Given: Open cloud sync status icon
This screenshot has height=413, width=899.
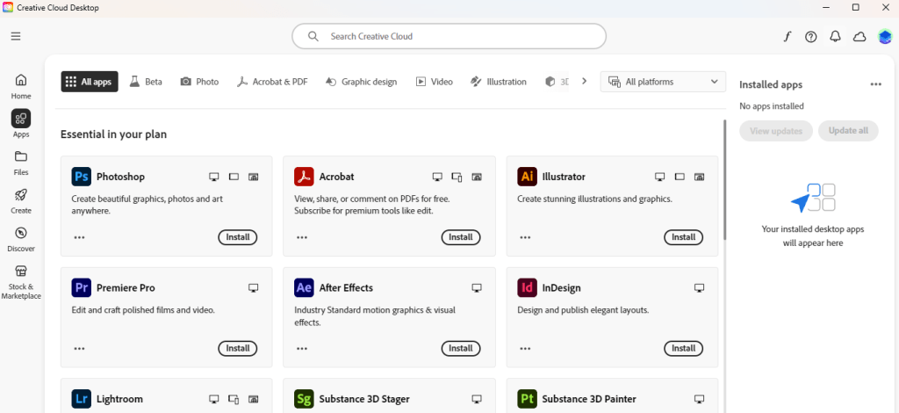Looking at the screenshot, I should (859, 37).
